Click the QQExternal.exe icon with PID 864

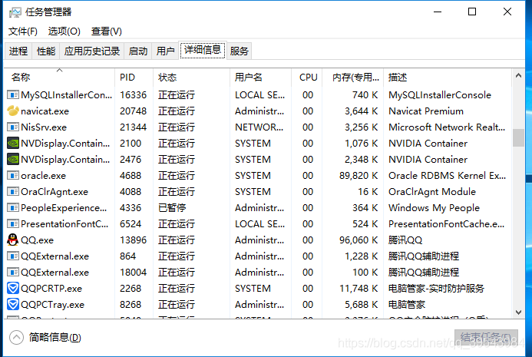(x=13, y=256)
